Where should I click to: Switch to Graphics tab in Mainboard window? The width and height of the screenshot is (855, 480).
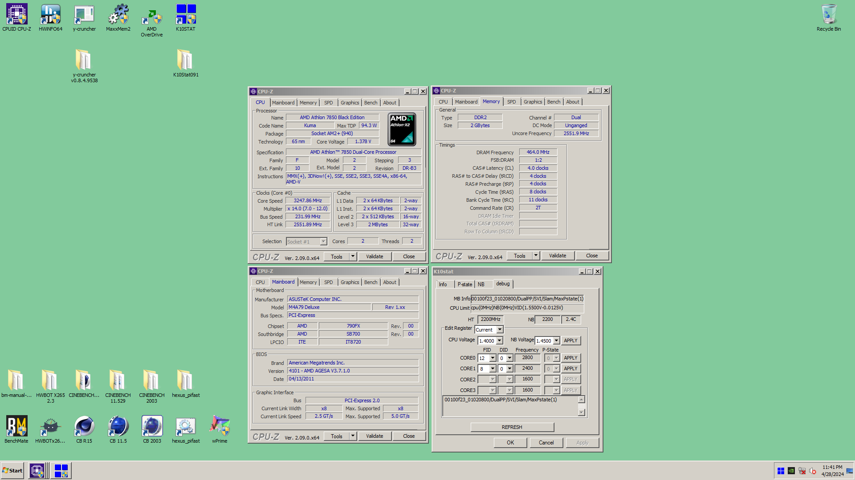point(350,282)
